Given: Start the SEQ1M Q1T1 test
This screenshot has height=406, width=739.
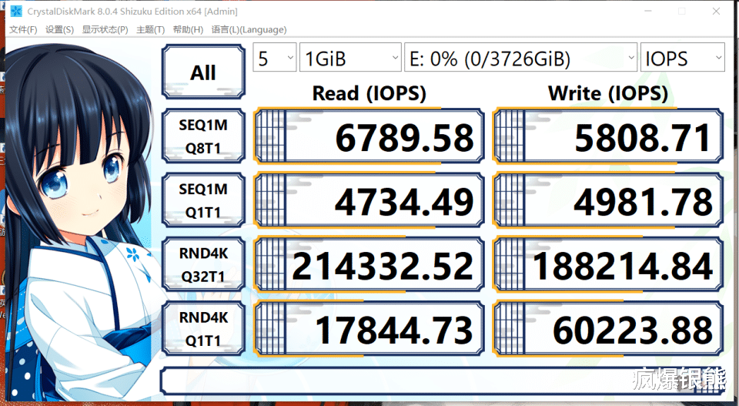Looking at the screenshot, I should coord(203,200).
